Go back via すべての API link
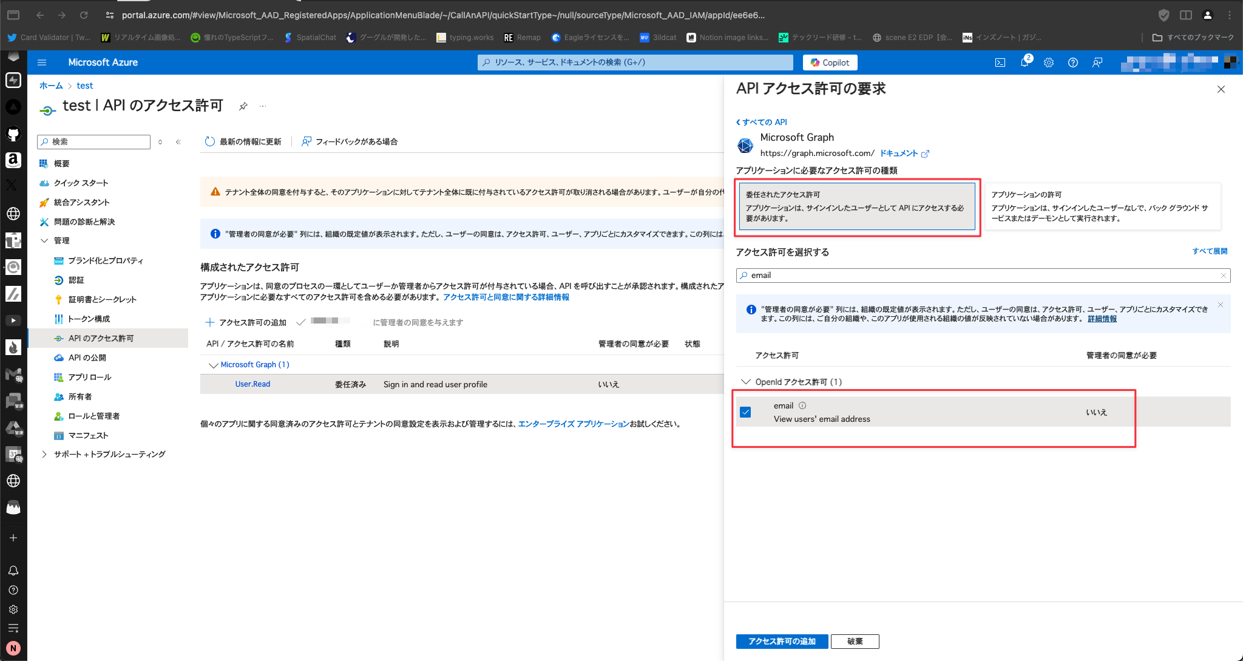The image size is (1243, 661). click(x=762, y=122)
